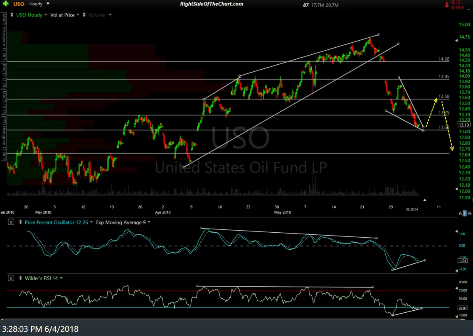The width and height of the screenshot is (473, 336).
Task: Expand the Exp Moving Average 9 dropdown
Action: tap(149, 222)
